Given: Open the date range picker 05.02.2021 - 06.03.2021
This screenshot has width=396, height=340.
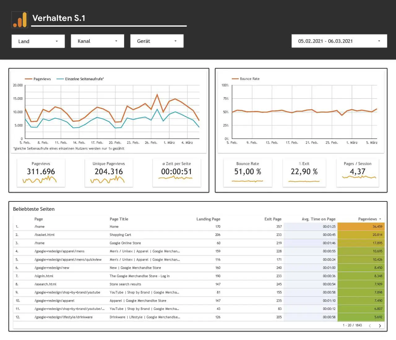Looking at the screenshot, I should coord(339,41).
